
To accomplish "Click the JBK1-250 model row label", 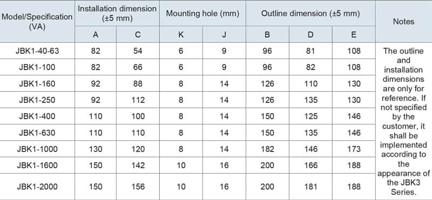I will pos(37,100).
